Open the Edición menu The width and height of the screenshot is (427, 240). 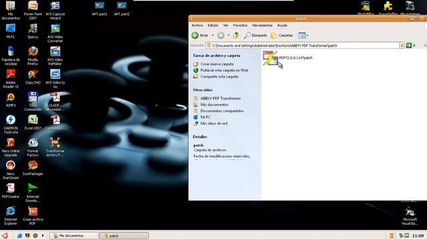click(x=213, y=25)
